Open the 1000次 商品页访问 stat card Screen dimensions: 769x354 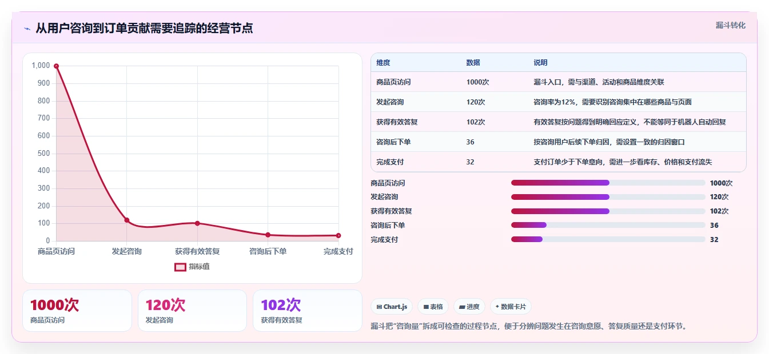(77, 311)
